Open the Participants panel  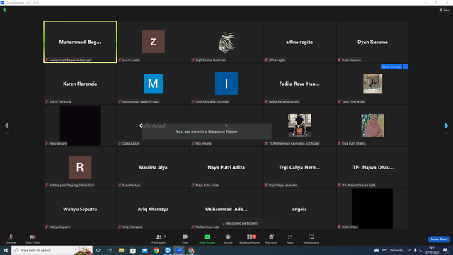(x=159, y=239)
